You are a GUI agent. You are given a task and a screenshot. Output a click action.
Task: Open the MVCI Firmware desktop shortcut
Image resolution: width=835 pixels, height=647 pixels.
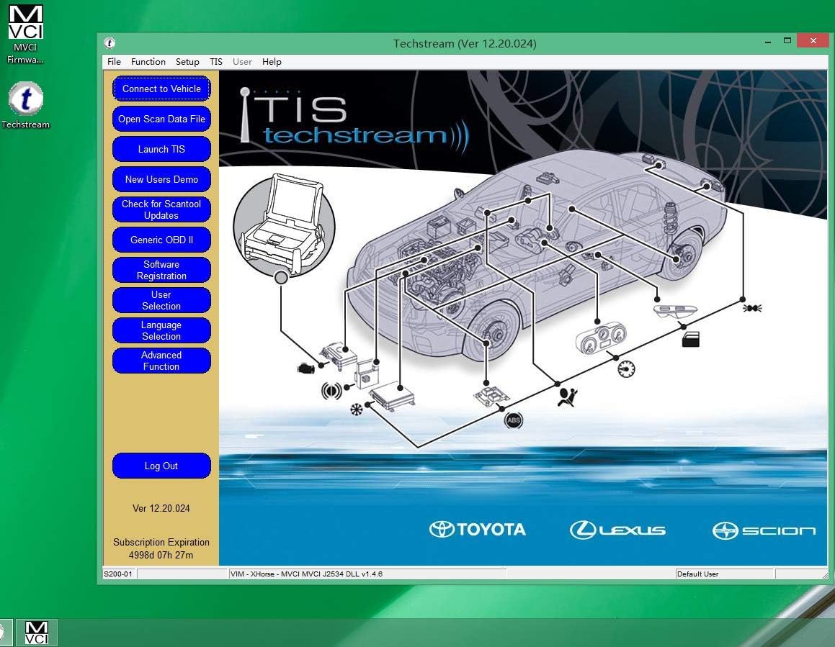tap(25, 34)
